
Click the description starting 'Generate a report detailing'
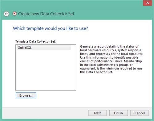111,59
